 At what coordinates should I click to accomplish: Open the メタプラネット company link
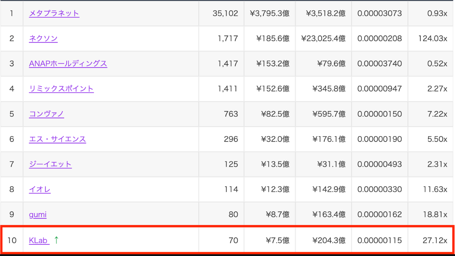54,14
